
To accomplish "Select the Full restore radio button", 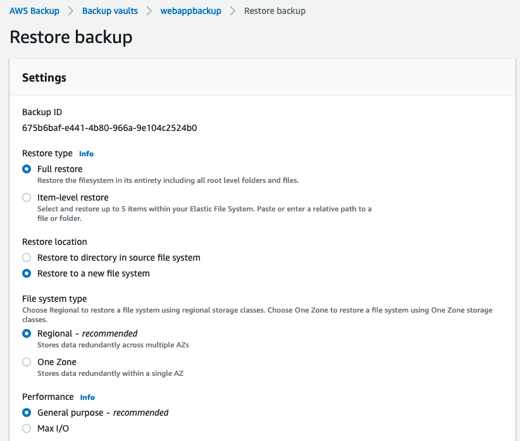I will 27,169.
